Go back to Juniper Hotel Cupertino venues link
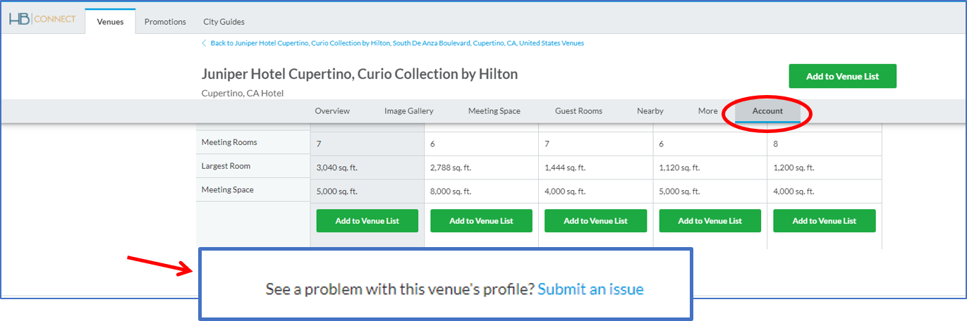Viewport: 967px width, 321px height. pyautogui.click(x=397, y=43)
